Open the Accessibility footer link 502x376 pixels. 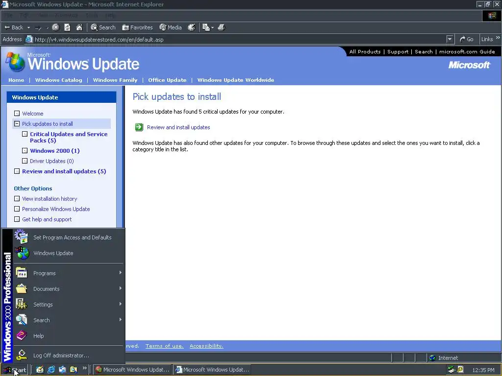point(206,346)
